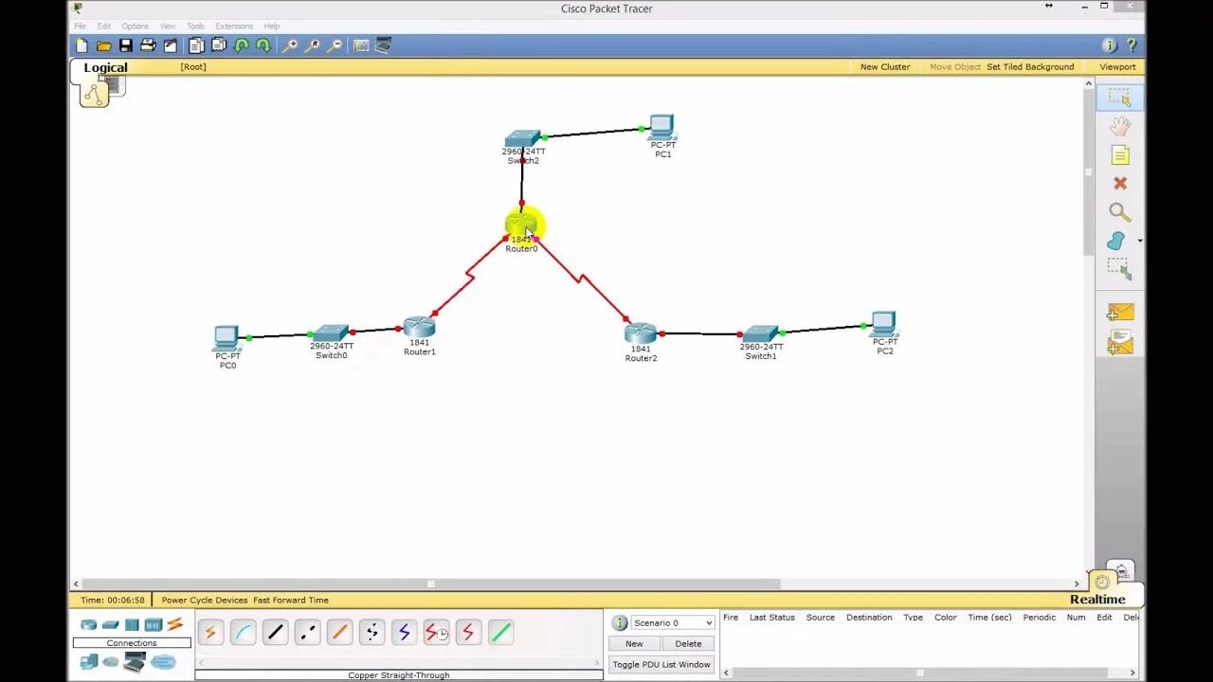Expand the polygon tool shape arrow
This screenshot has width=1213, height=682.
click(1139, 242)
